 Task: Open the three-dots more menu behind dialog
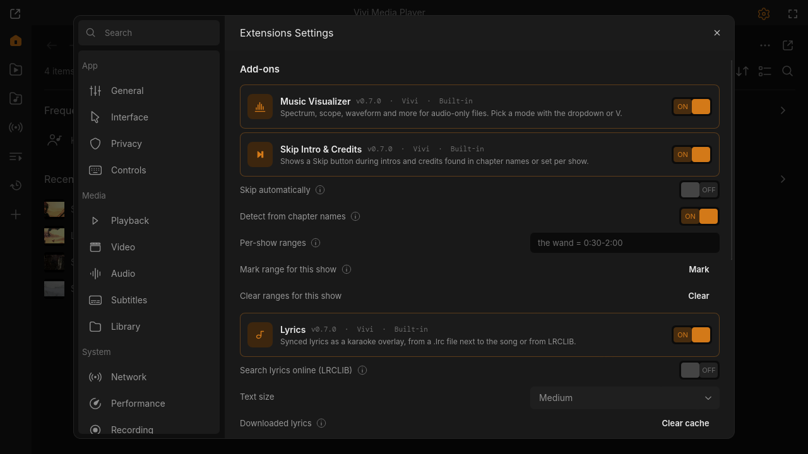click(765, 45)
